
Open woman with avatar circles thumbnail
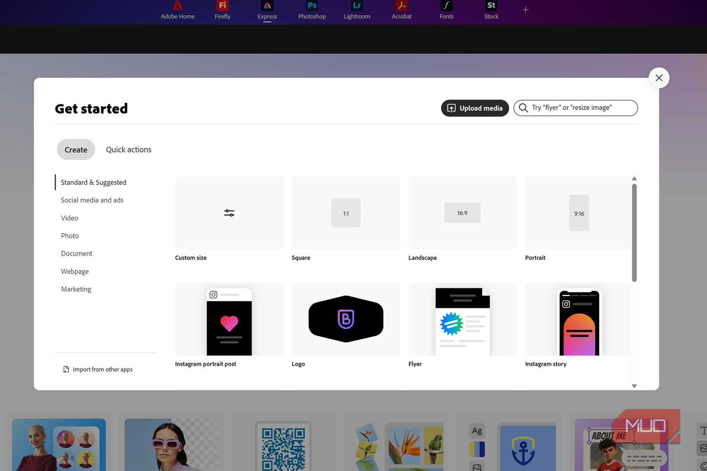pyautogui.click(x=59, y=444)
